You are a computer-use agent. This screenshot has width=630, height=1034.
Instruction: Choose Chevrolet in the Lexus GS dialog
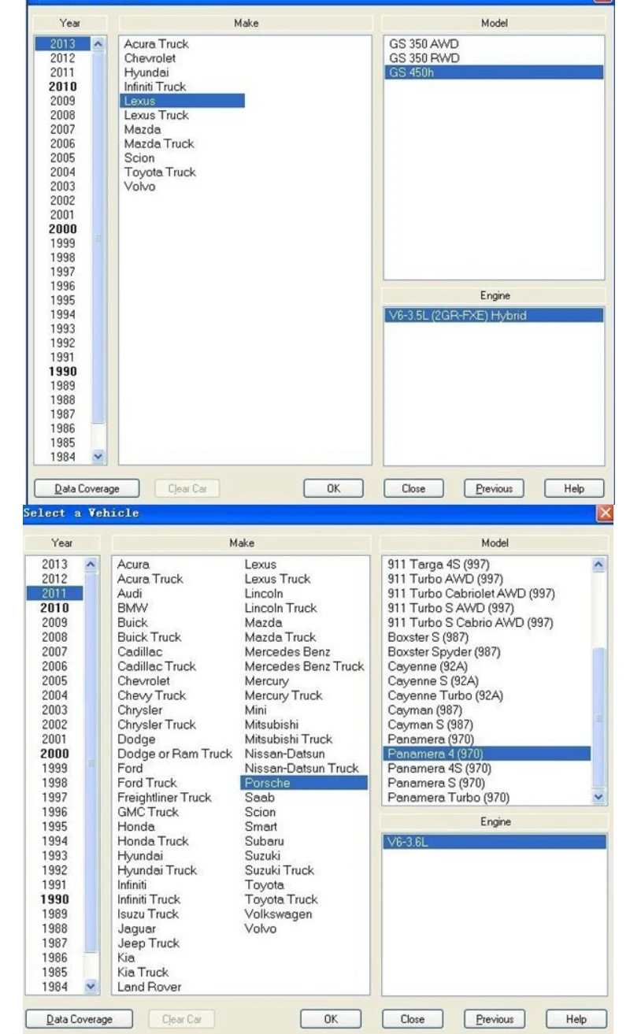point(150,58)
